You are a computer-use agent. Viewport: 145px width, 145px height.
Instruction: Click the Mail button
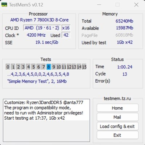coord(117,117)
